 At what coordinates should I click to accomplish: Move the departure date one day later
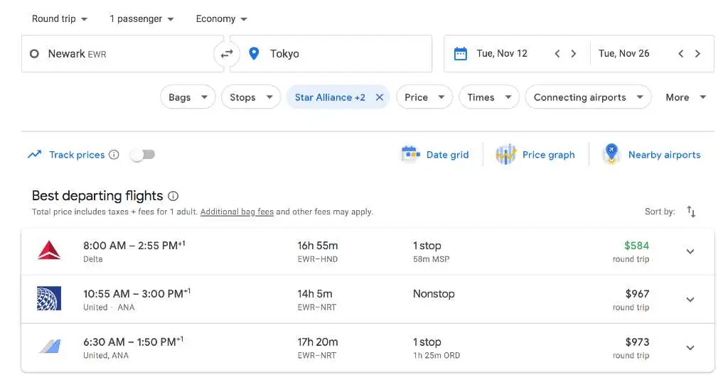click(x=574, y=54)
